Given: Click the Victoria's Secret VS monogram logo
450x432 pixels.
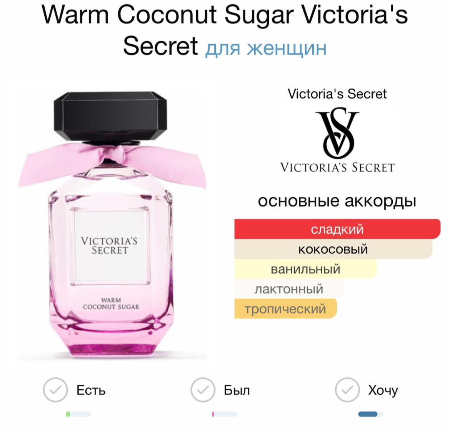Looking at the screenshot, I should [338, 133].
